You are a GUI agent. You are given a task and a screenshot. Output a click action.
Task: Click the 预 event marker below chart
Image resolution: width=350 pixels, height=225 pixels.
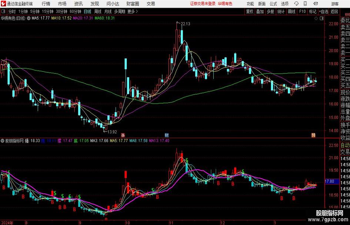pos(313,135)
